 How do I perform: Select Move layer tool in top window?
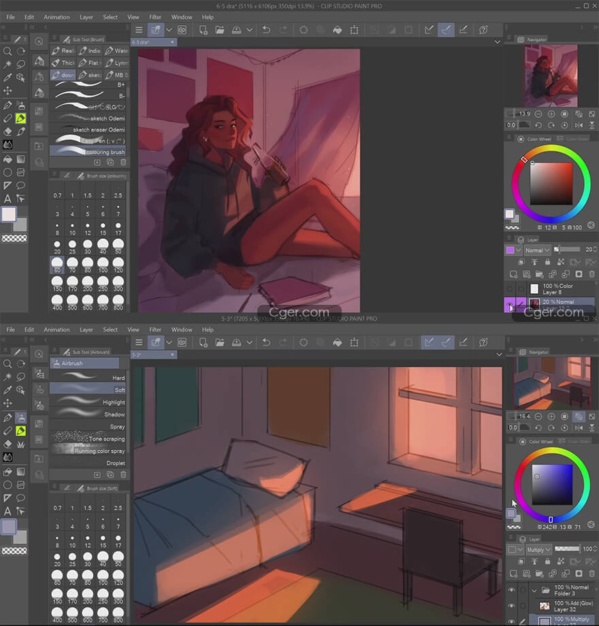click(7, 90)
